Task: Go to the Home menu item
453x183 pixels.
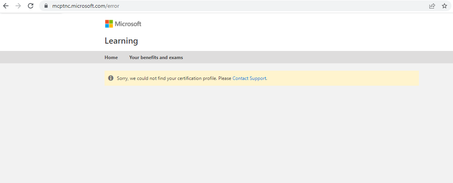Action: (x=111, y=58)
